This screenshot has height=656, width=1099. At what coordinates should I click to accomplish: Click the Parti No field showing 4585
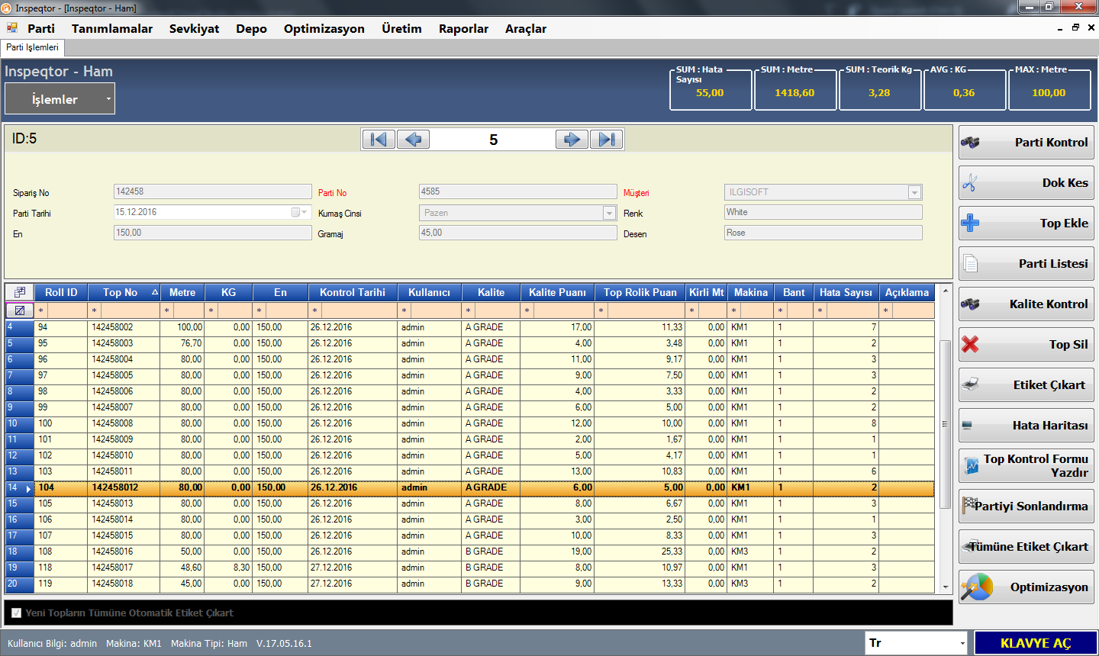tap(517, 191)
